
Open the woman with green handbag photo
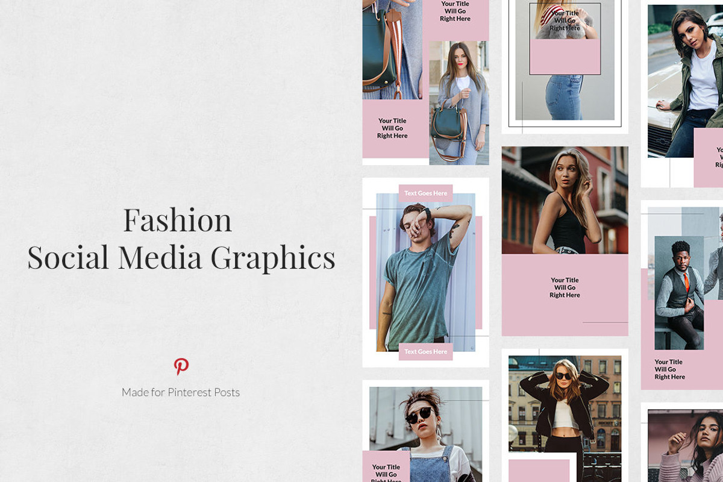[x=459, y=103]
